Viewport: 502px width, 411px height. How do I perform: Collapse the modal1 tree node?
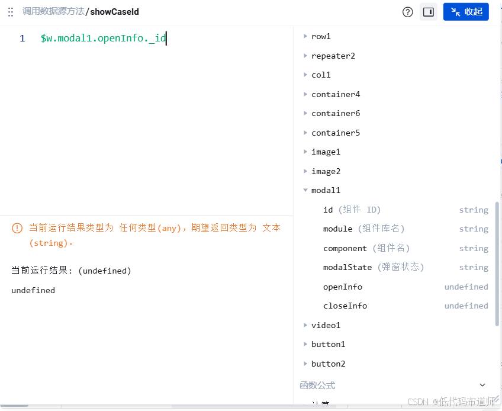pos(305,190)
